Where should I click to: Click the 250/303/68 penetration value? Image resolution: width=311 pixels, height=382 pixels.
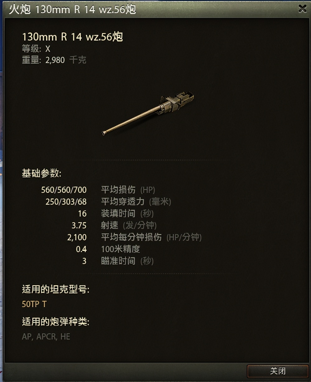coord(66,202)
